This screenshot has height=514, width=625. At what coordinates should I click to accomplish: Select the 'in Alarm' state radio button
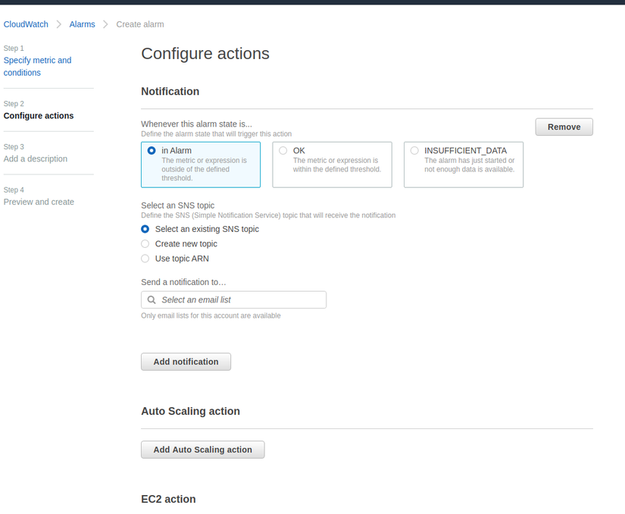[152, 151]
